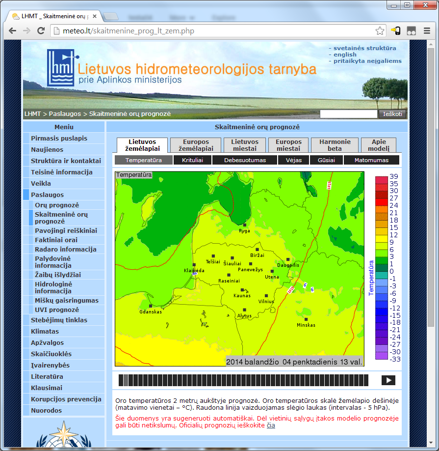Open a new browser tab
The width and height of the screenshot is (439, 451).
coord(111,16)
